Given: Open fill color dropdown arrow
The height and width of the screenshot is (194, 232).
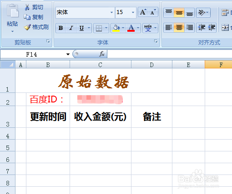Looking at the screenshot, I should pos(123,28).
